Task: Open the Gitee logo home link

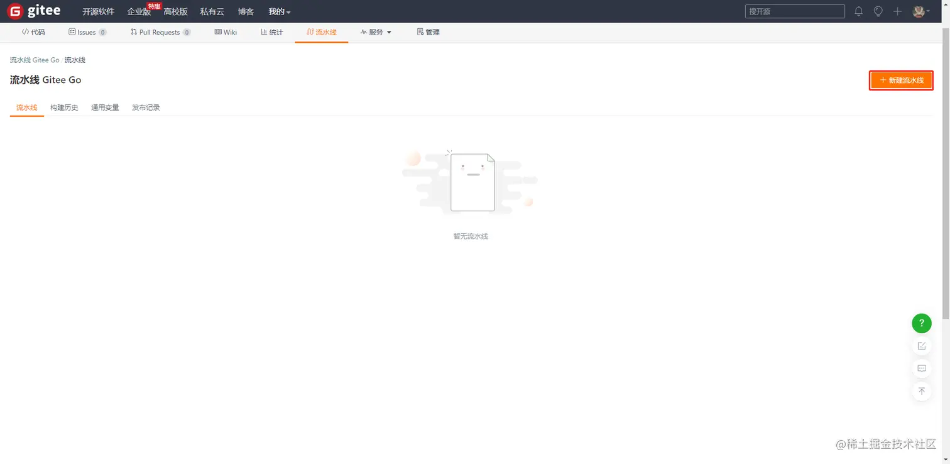Action: (33, 11)
